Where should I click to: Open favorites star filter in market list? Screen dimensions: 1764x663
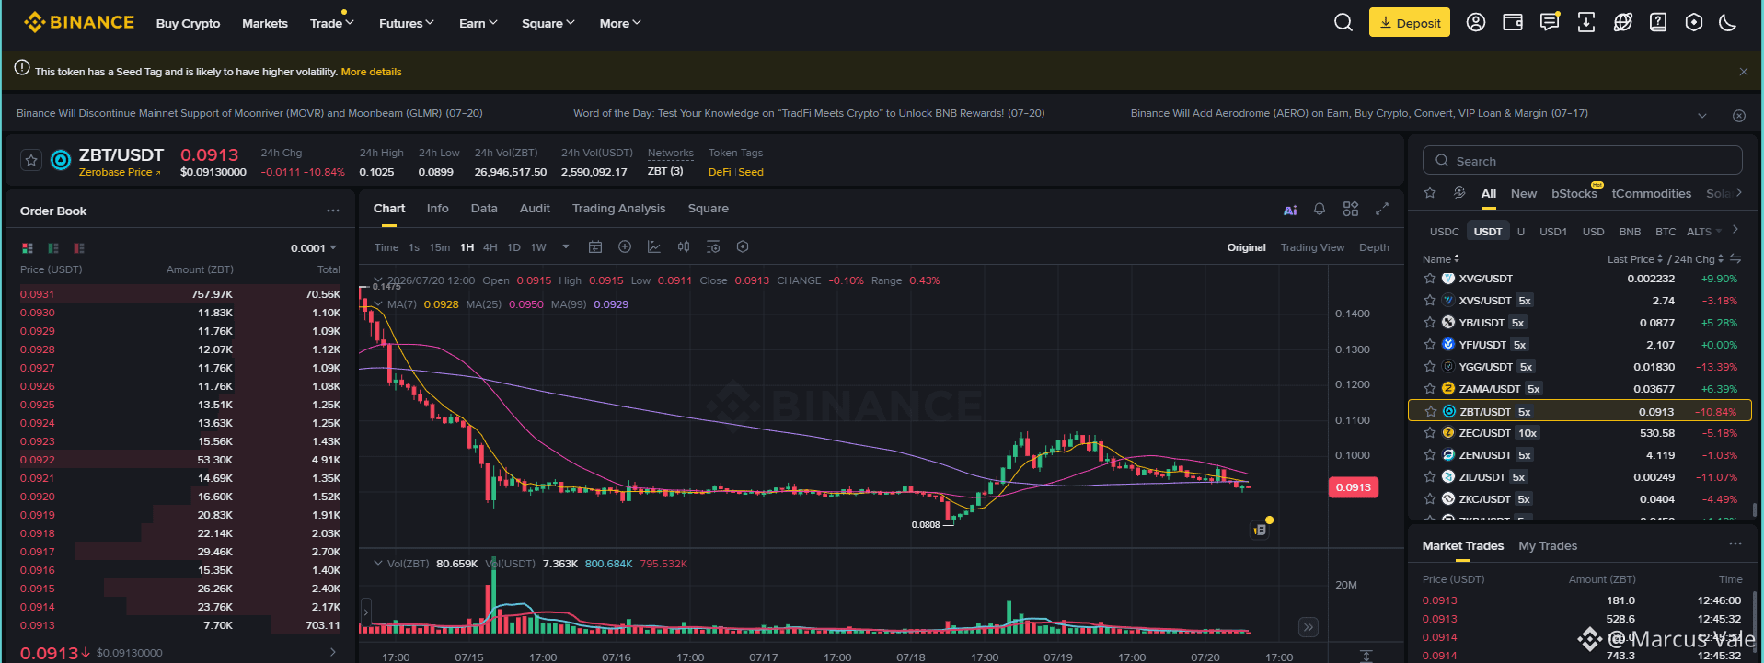click(1430, 193)
